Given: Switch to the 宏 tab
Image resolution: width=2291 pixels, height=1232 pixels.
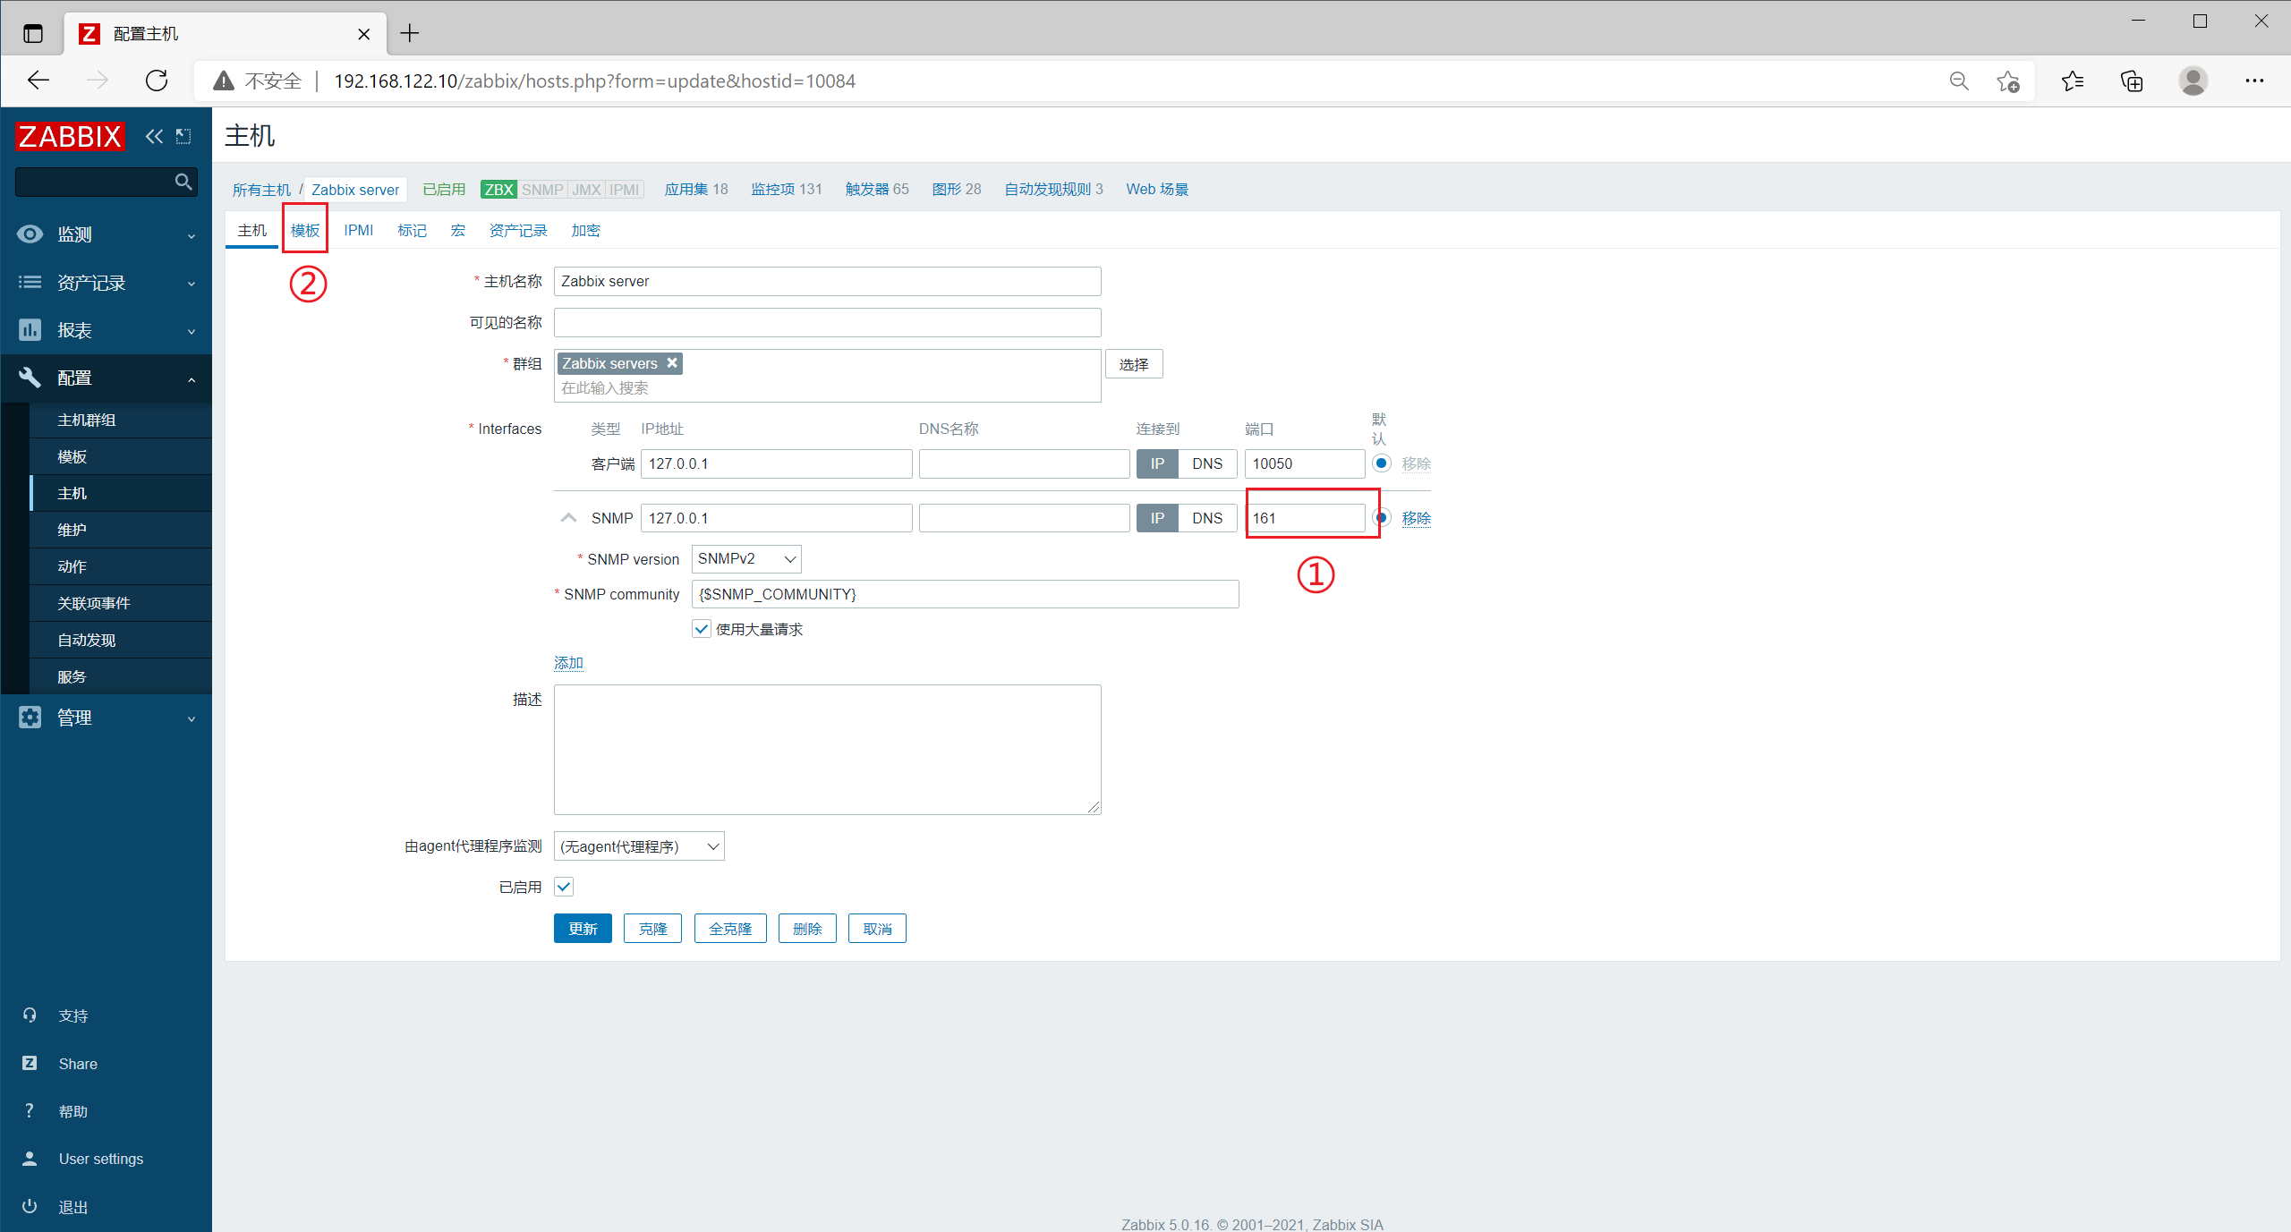Looking at the screenshot, I should (x=458, y=230).
